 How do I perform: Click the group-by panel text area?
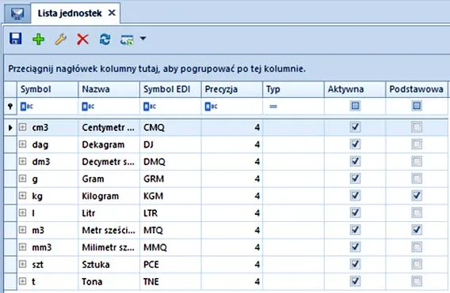pos(157,69)
